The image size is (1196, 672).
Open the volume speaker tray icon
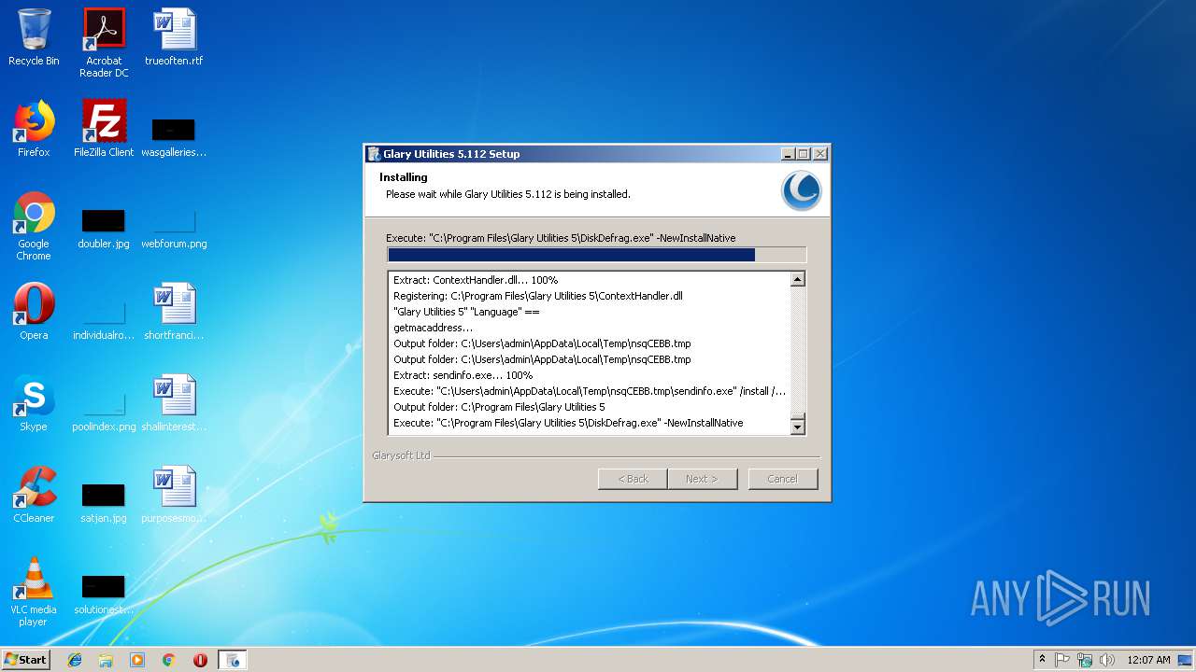tap(1107, 660)
